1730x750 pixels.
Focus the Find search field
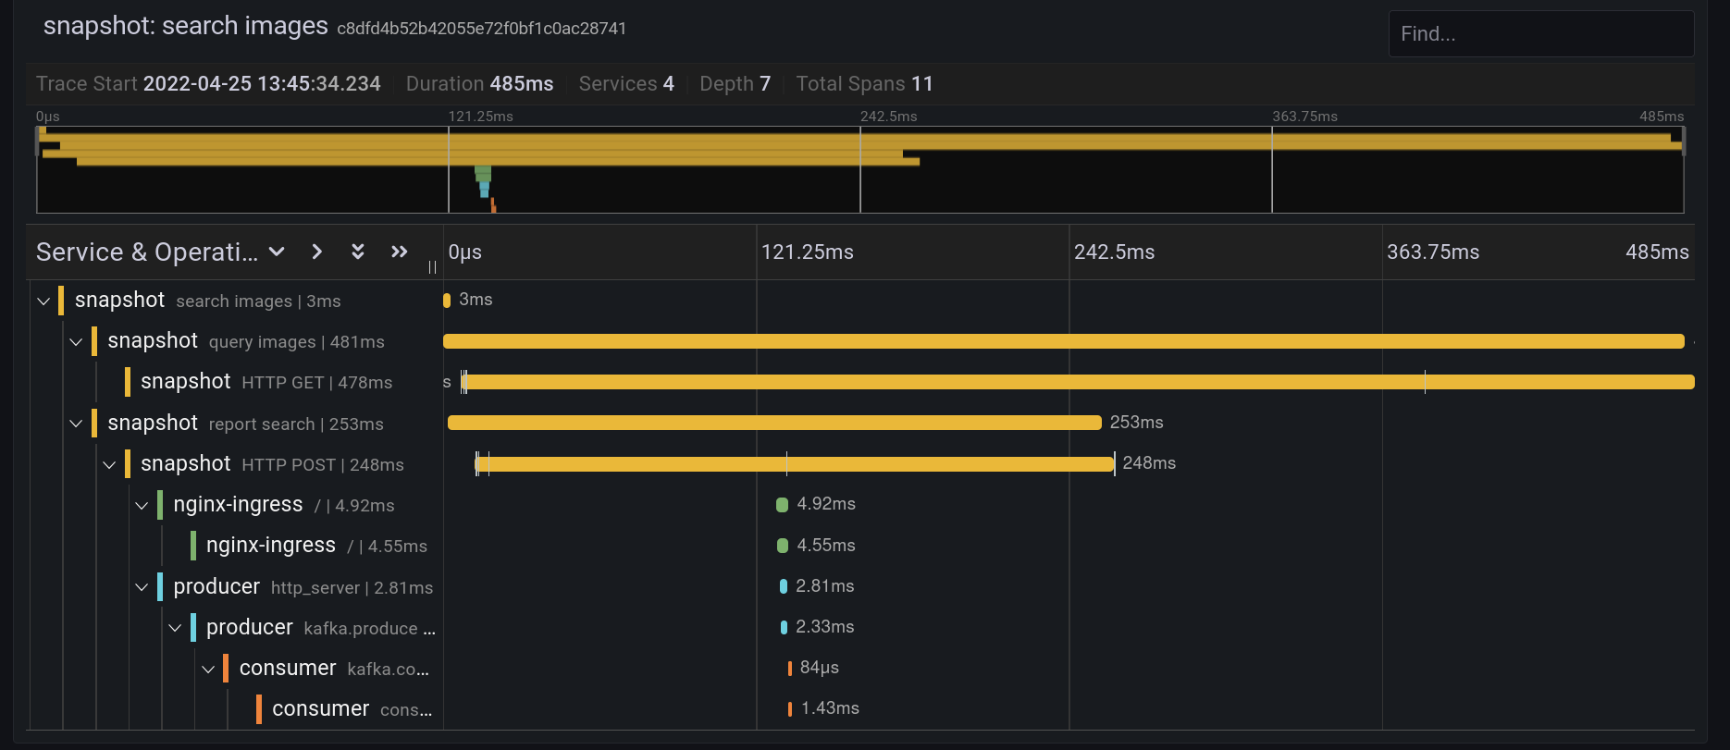1541,34
